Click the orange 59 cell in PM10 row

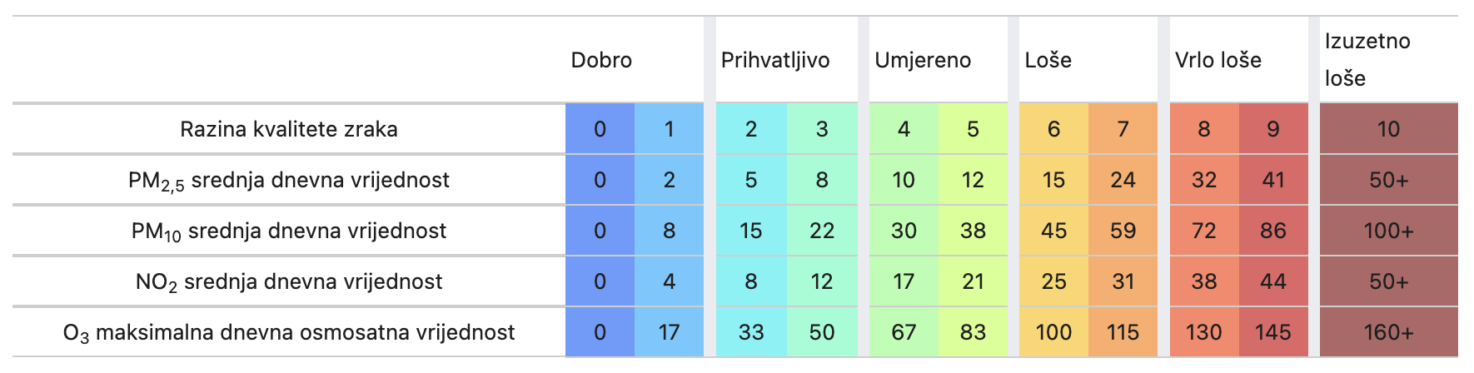1123,231
